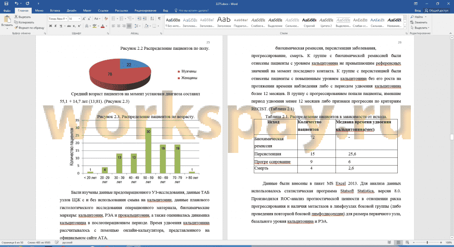Image resolution: width=454 pixels, height=247 pixels.
Task: Open the Выделить (Select) dropdown
Action: point(420,28)
